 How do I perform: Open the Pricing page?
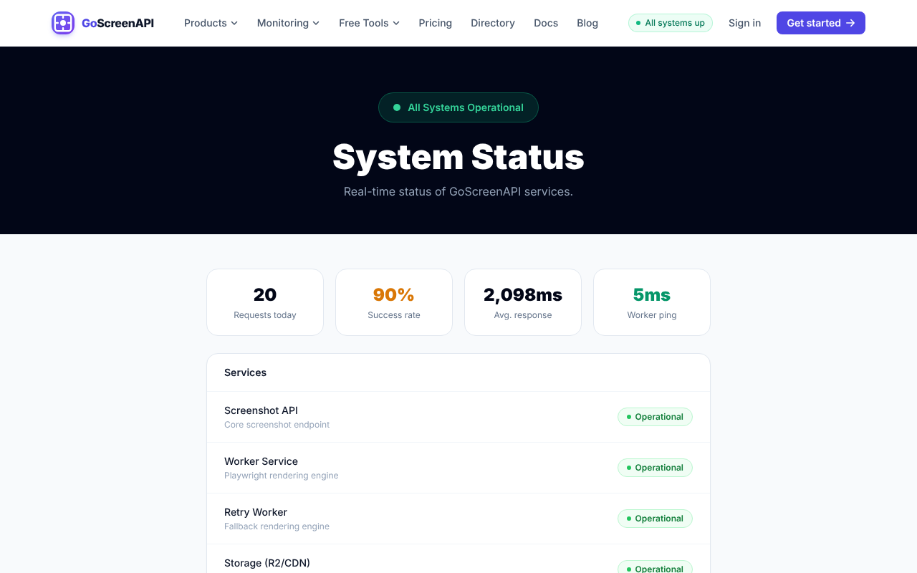click(436, 23)
